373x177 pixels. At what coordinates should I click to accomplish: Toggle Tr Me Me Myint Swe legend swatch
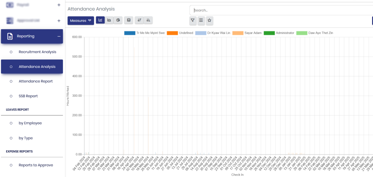tap(129, 33)
